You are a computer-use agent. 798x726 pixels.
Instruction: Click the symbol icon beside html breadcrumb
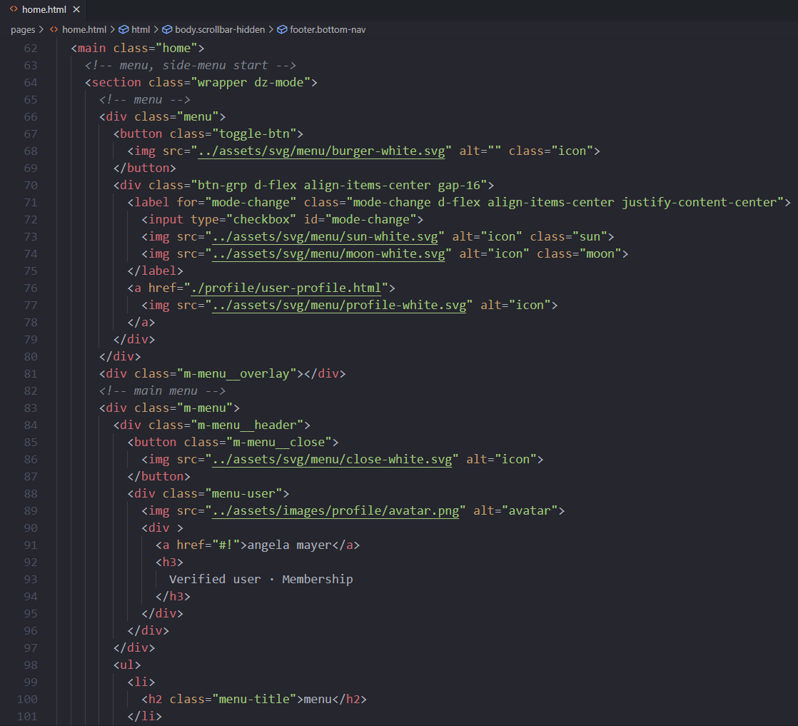pyautogui.click(x=123, y=29)
